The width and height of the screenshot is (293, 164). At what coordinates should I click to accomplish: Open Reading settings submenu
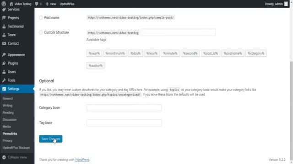8,113
